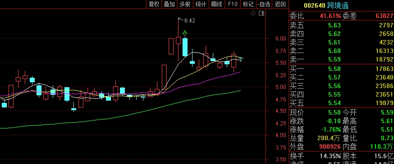The width and height of the screenshot is (394, 164).
Task: Click the green down arrow marker
Action: (x=185, y=33)
